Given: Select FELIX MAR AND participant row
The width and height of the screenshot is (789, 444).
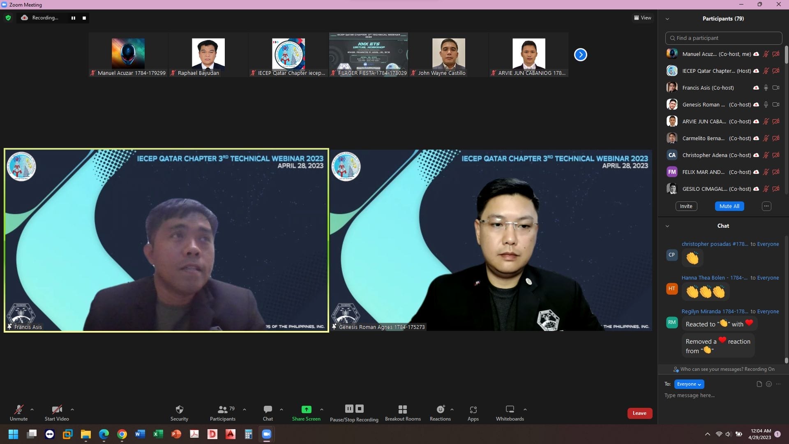Looking at the screenshot, I should pyautogui.click(x=723, y=172).
